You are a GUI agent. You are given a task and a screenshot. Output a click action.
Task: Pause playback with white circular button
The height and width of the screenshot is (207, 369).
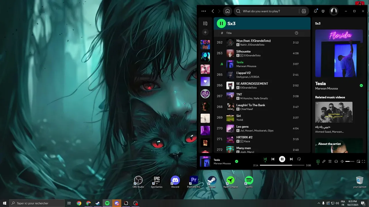(x=282, y=159)
